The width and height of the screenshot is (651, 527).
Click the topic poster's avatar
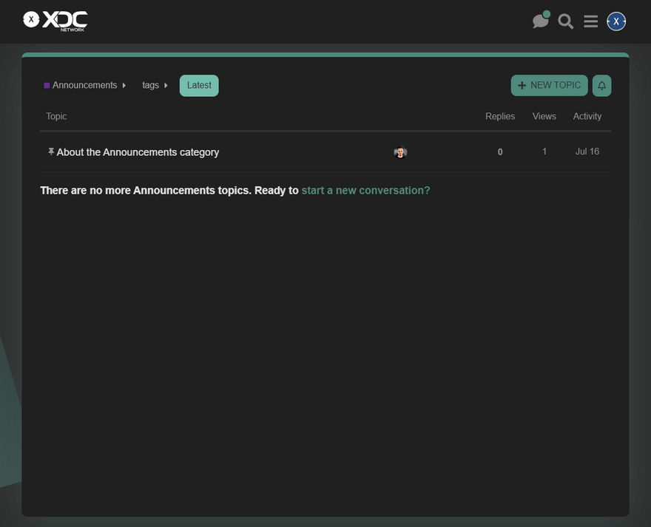point(400,152)
